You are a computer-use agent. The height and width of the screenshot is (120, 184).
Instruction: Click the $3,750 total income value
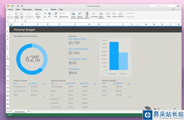pyautogui.click(x=74, y=43)
